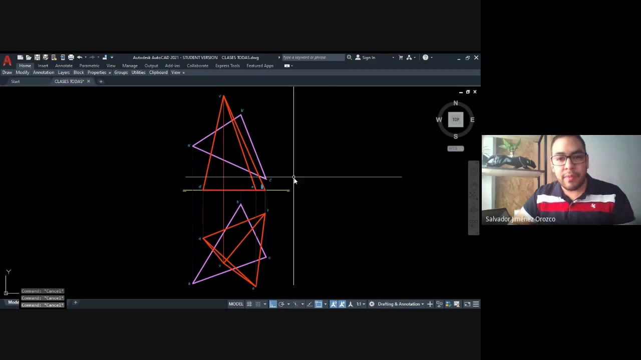Viewport: 641px width, 360px height.
Task: Expand Help dropdown arrow
Action: [x=431, y=57]
